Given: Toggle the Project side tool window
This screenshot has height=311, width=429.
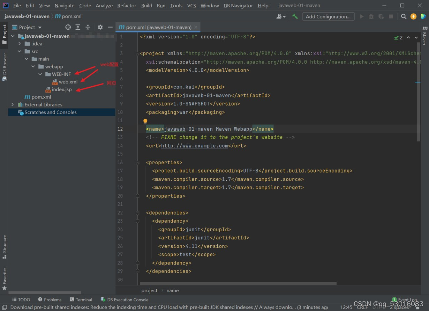Looking at the screenshot, I should [x=5, y=34].
